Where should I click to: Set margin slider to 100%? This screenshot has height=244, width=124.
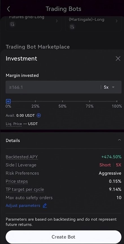pyautogui.click(x=117, y=101)
